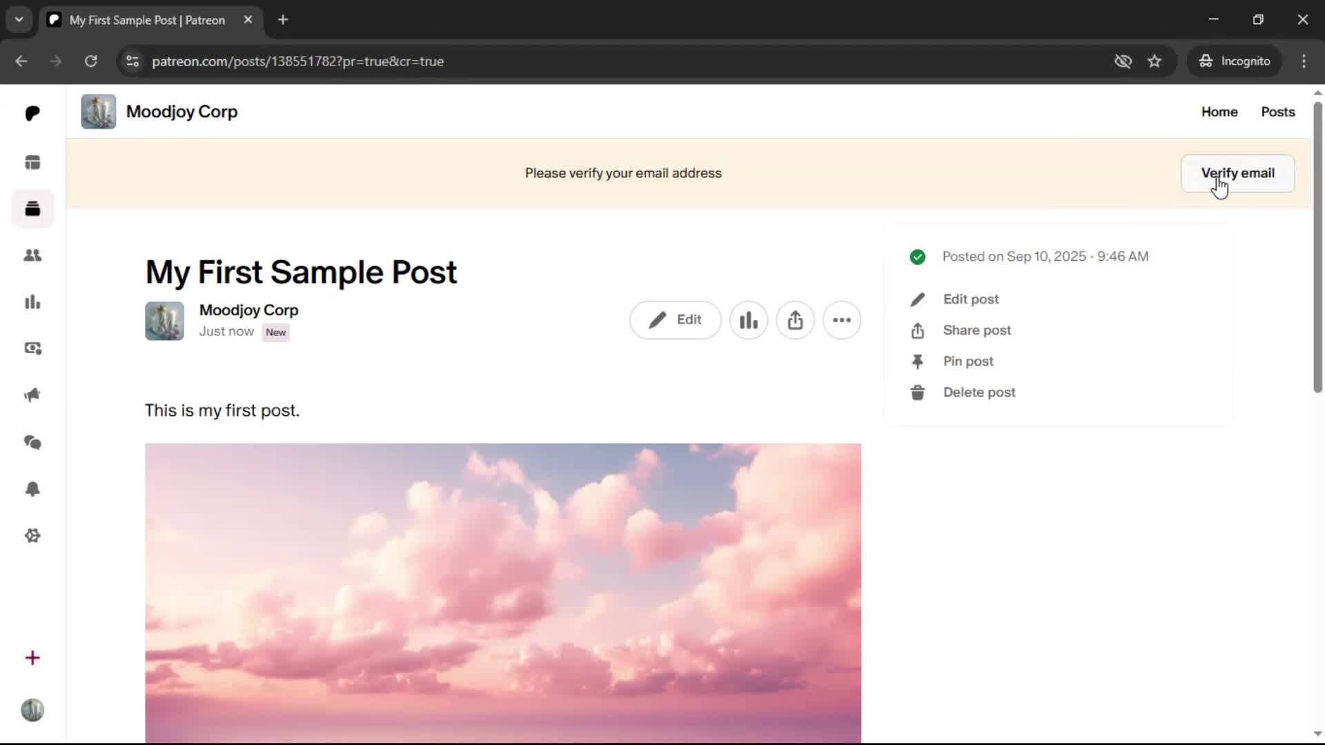The image size is (1325, 745).
Task: Click the Edit button with pencil
Action: tap(675, 320)
